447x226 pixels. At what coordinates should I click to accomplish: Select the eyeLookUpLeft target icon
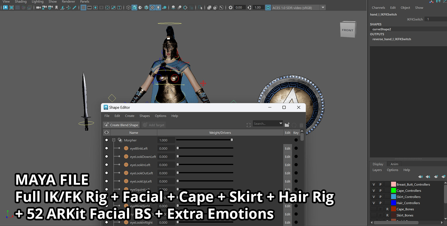(126, 181)
